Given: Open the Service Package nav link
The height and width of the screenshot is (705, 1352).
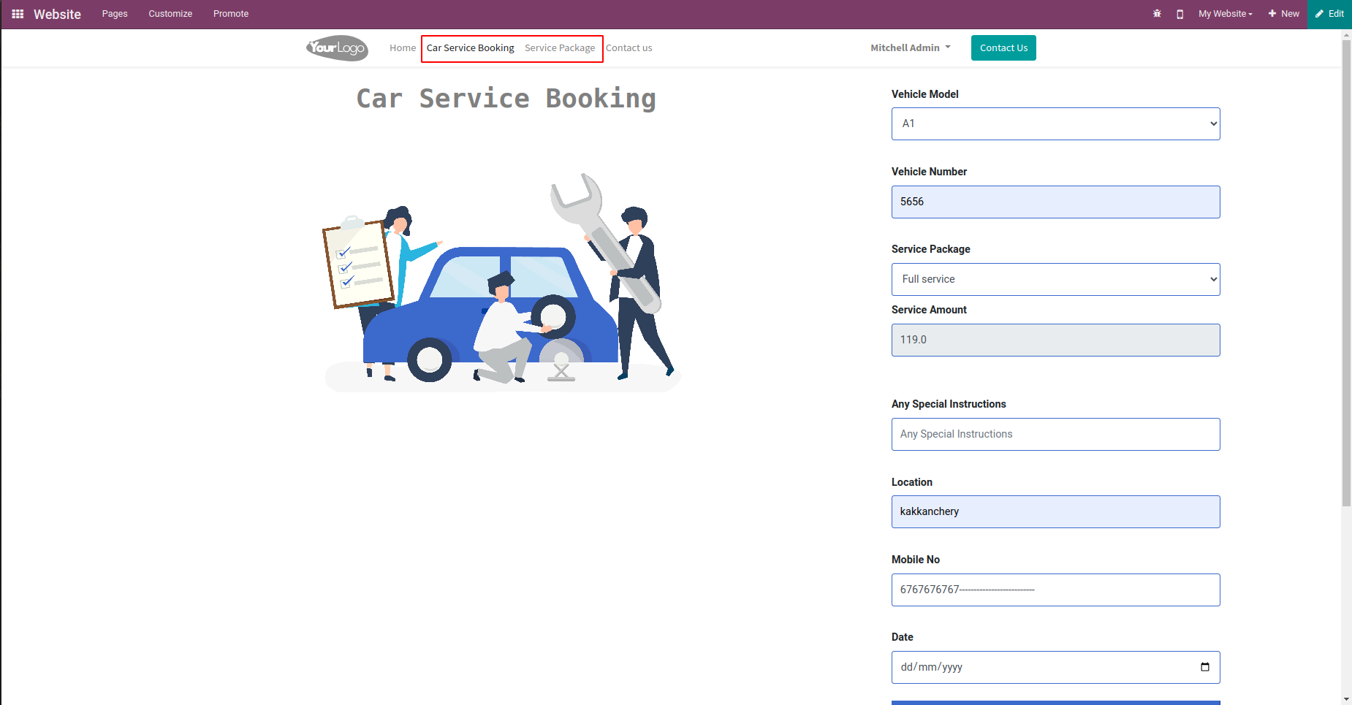Looking at the screenshot, I should pyautogui.click(x=560, y=48).
